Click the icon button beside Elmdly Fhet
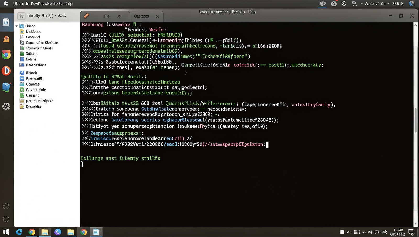The width and height of the screenshot is (419, 237). pos(21,16)
